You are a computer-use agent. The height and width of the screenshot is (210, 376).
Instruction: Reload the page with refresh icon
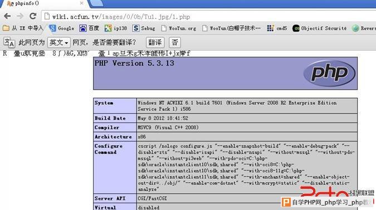pyautogui.click(x=33, y=16)
